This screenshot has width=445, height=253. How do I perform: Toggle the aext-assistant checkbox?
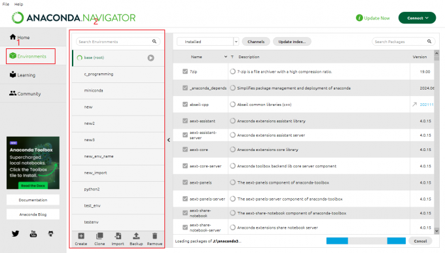(185, 121)
